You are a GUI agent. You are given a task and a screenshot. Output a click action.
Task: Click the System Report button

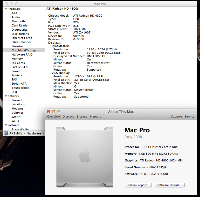pos(138,185)
